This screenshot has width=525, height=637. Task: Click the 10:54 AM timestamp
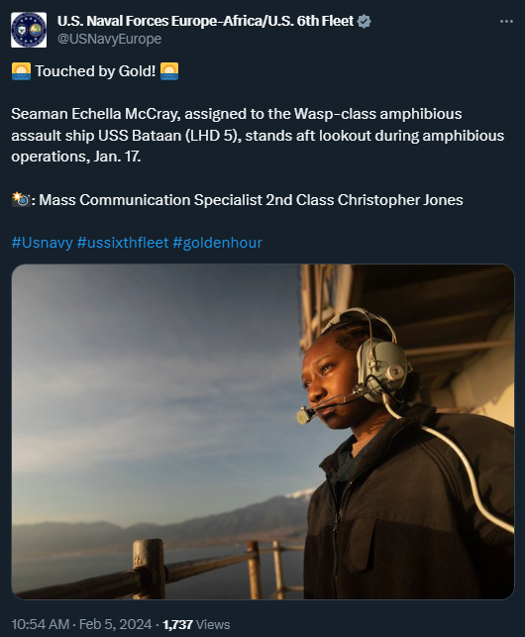(41, 624)
